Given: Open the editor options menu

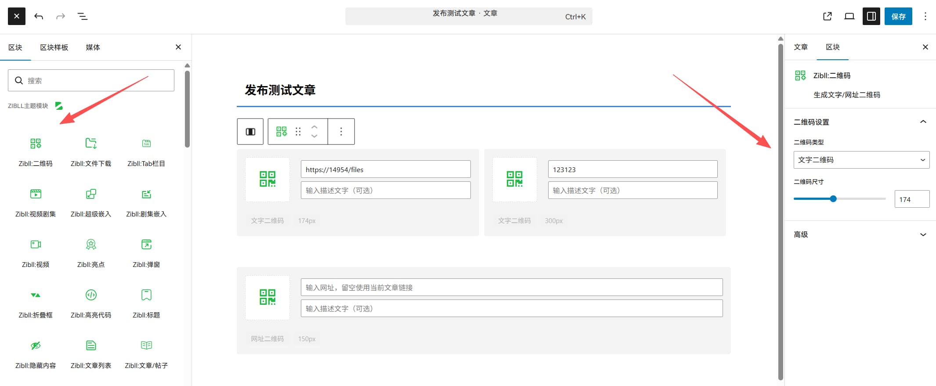Looking at the screenshot, I should (925, 16).
